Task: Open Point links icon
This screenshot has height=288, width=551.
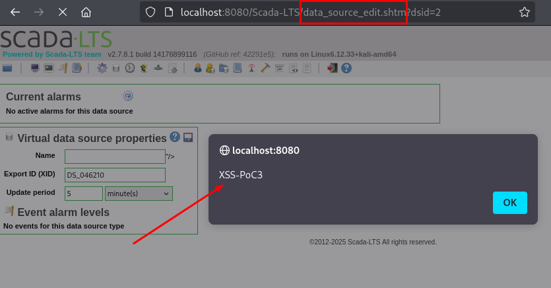Action: click(158, 68)
